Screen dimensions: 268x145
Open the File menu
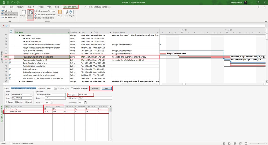tap(4, 7)
